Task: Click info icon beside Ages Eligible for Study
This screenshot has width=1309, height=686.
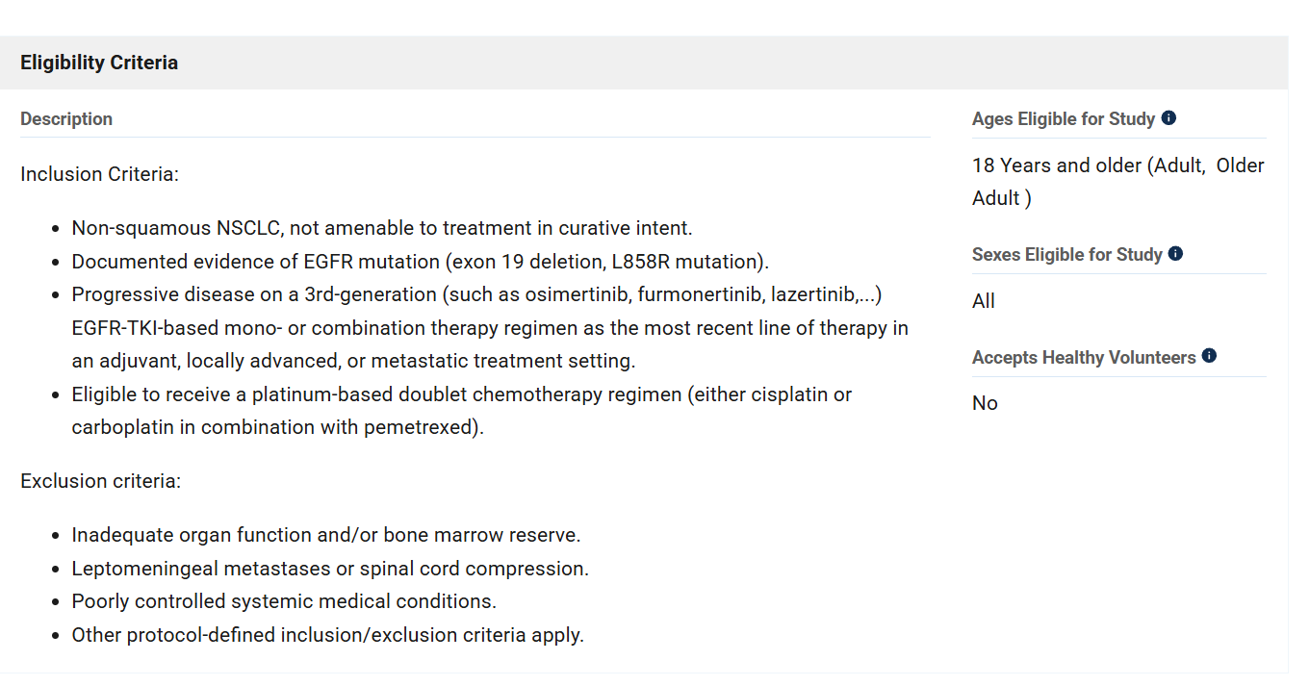Action: 1168,118
